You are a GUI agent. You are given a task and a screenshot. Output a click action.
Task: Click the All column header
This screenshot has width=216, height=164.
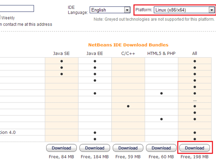tap(194, 53)
